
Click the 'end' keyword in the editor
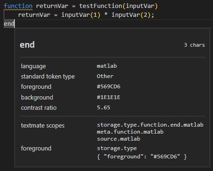coord(9,24)
